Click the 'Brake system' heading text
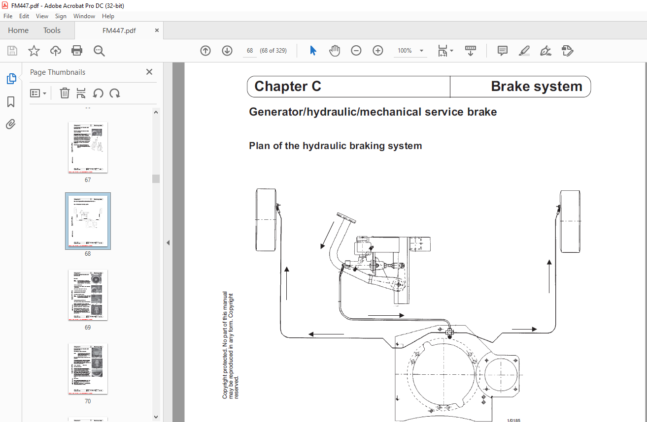647x422 pixels. click(537, 87)
